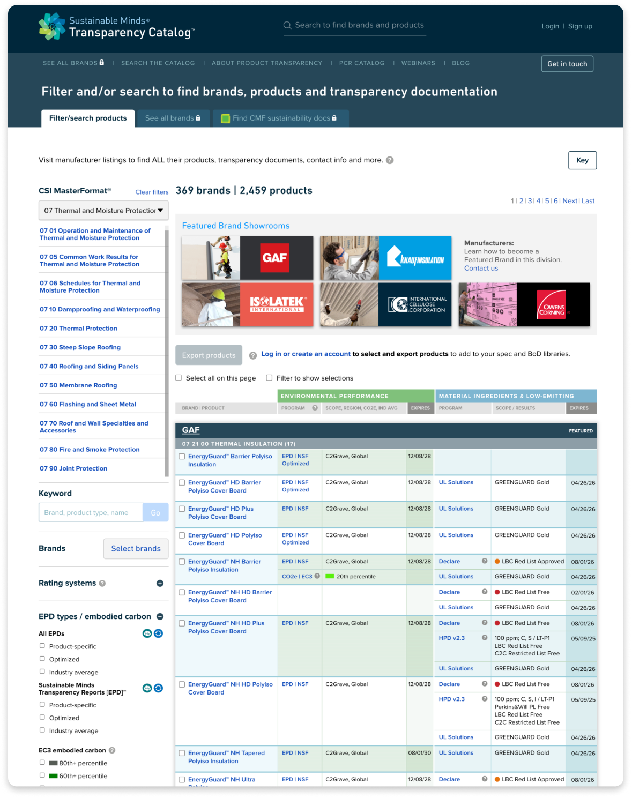Click help icon in Program column header
Image resolution: width=632 pixels, height=798 pixels.
pos(315,408)
